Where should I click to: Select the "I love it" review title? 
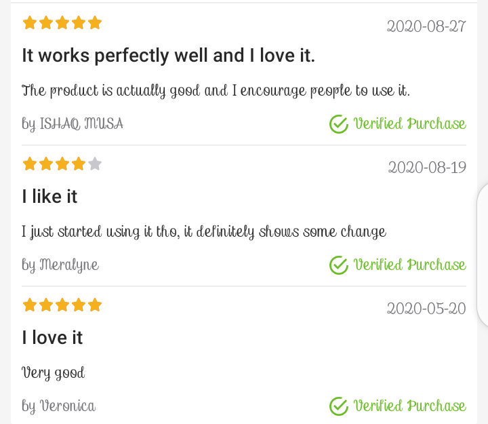[52, 338]
